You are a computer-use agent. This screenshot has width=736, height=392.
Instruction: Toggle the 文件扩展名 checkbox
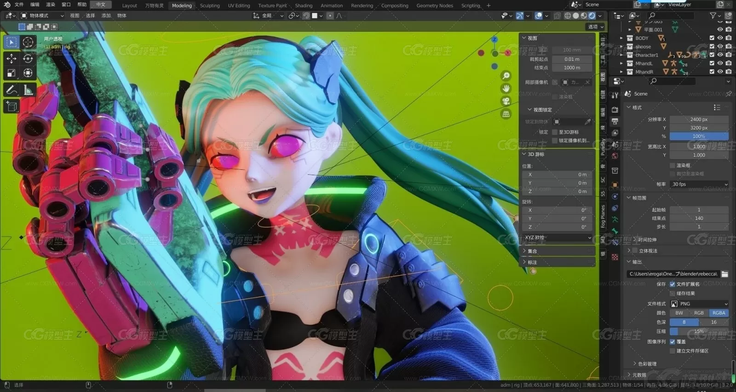click(x=673, y=284)
